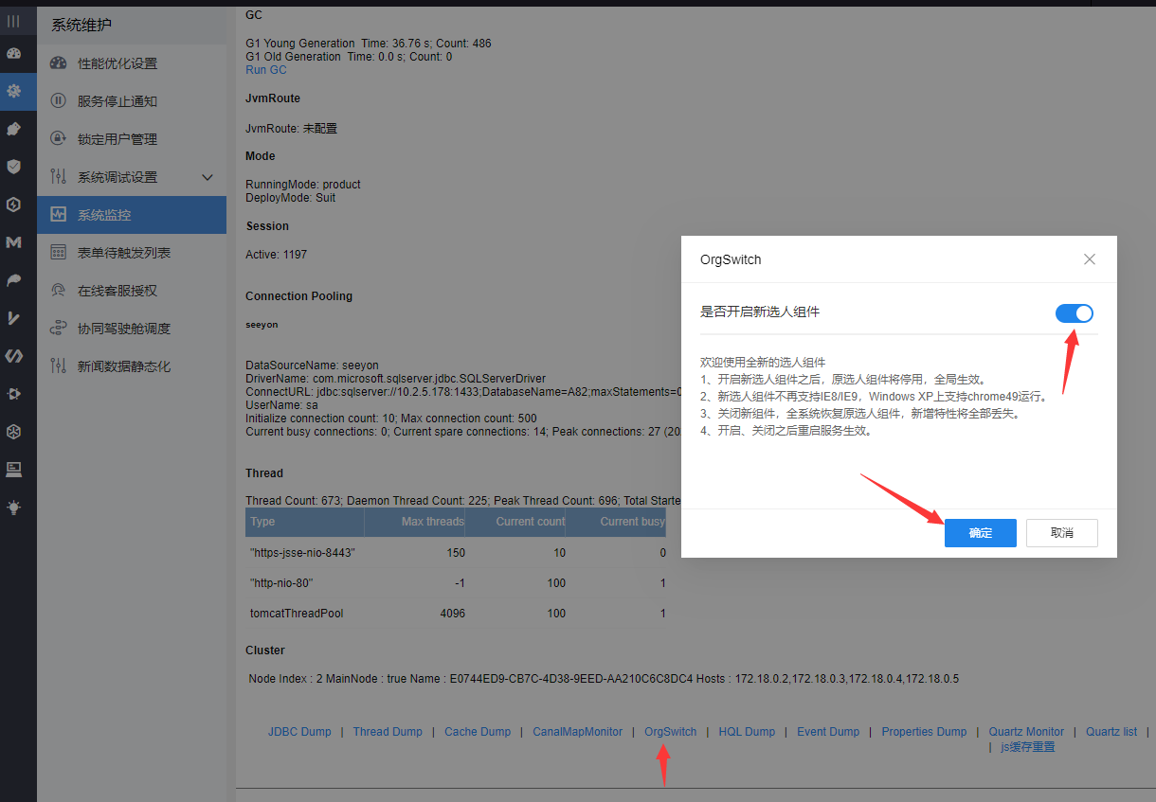Open the chip component sidebar icon
Screen dimensions: 1156x802
pos(13,394)
